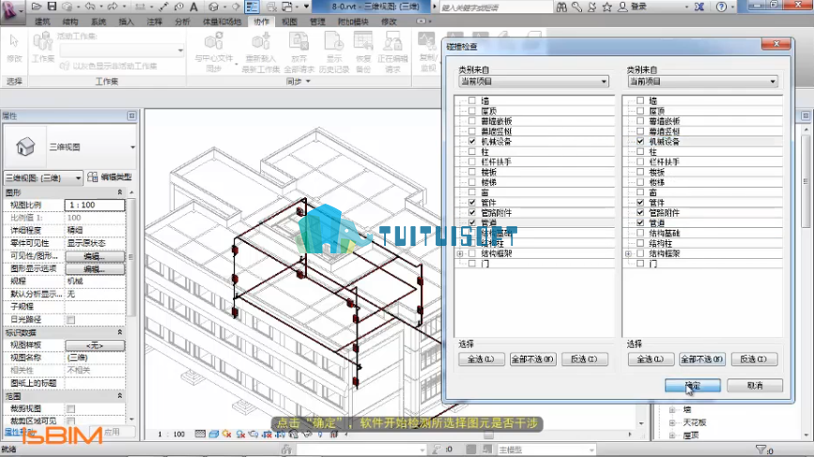This screenshot has width=814, height=457.
Task: Click the help question mark icon
Action: coord(721,7)
